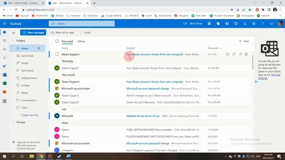285x160 pixels.
Task: Open the Trash folder
Action: pyautogui.click(x=27, y=108)
